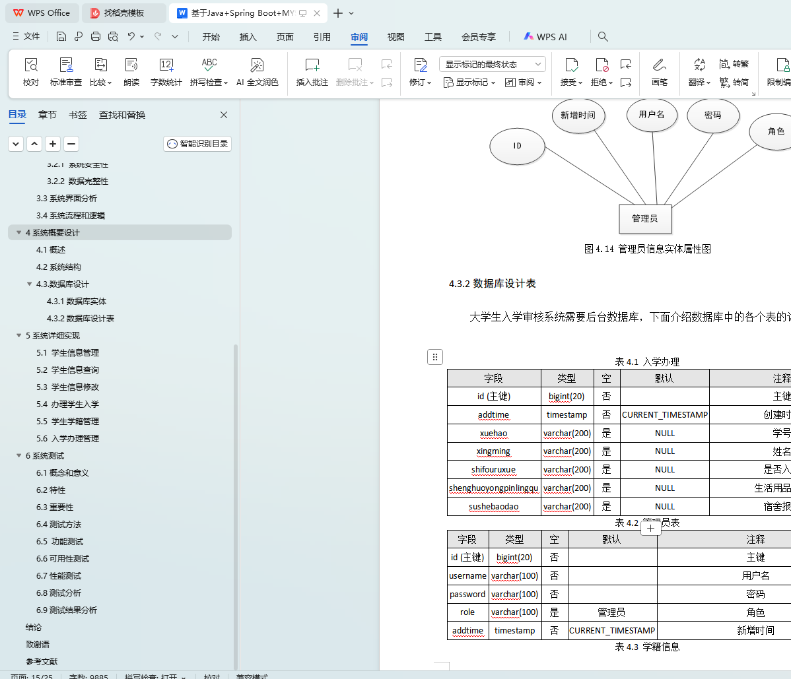Open AI 全文润色 polishing tool
Screen dimensions: 791x679
click(258, 71)
